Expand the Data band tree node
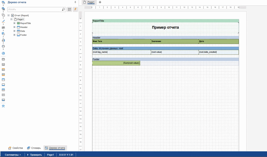This screenshot has width=267, height=157. click(x=14, y=31)
